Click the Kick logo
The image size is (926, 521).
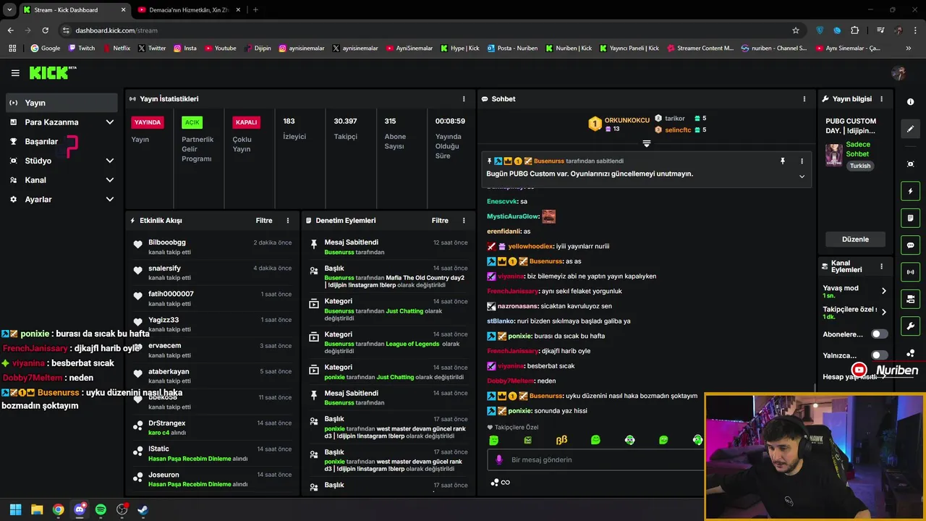(x=52, y=72)
